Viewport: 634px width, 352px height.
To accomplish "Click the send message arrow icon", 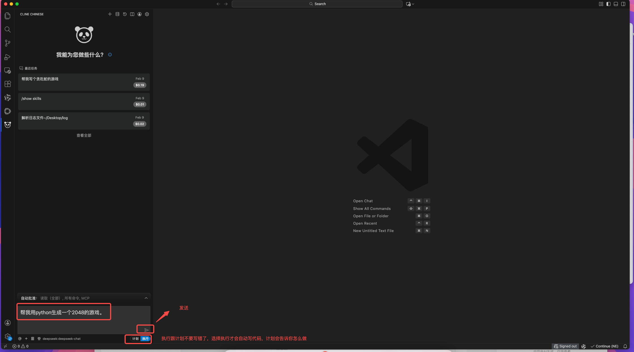I will [x=146, y=330].
